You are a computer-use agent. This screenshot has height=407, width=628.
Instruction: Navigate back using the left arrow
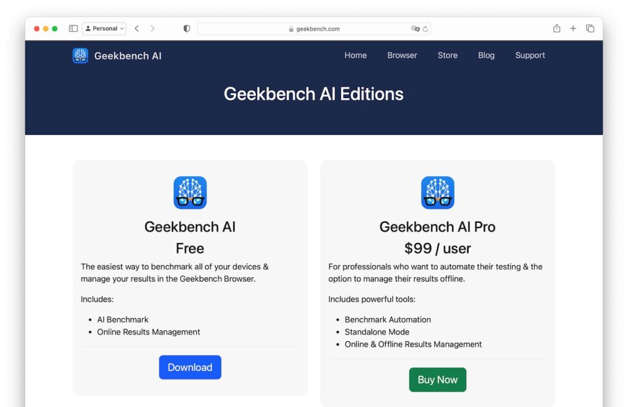[137, 28]
